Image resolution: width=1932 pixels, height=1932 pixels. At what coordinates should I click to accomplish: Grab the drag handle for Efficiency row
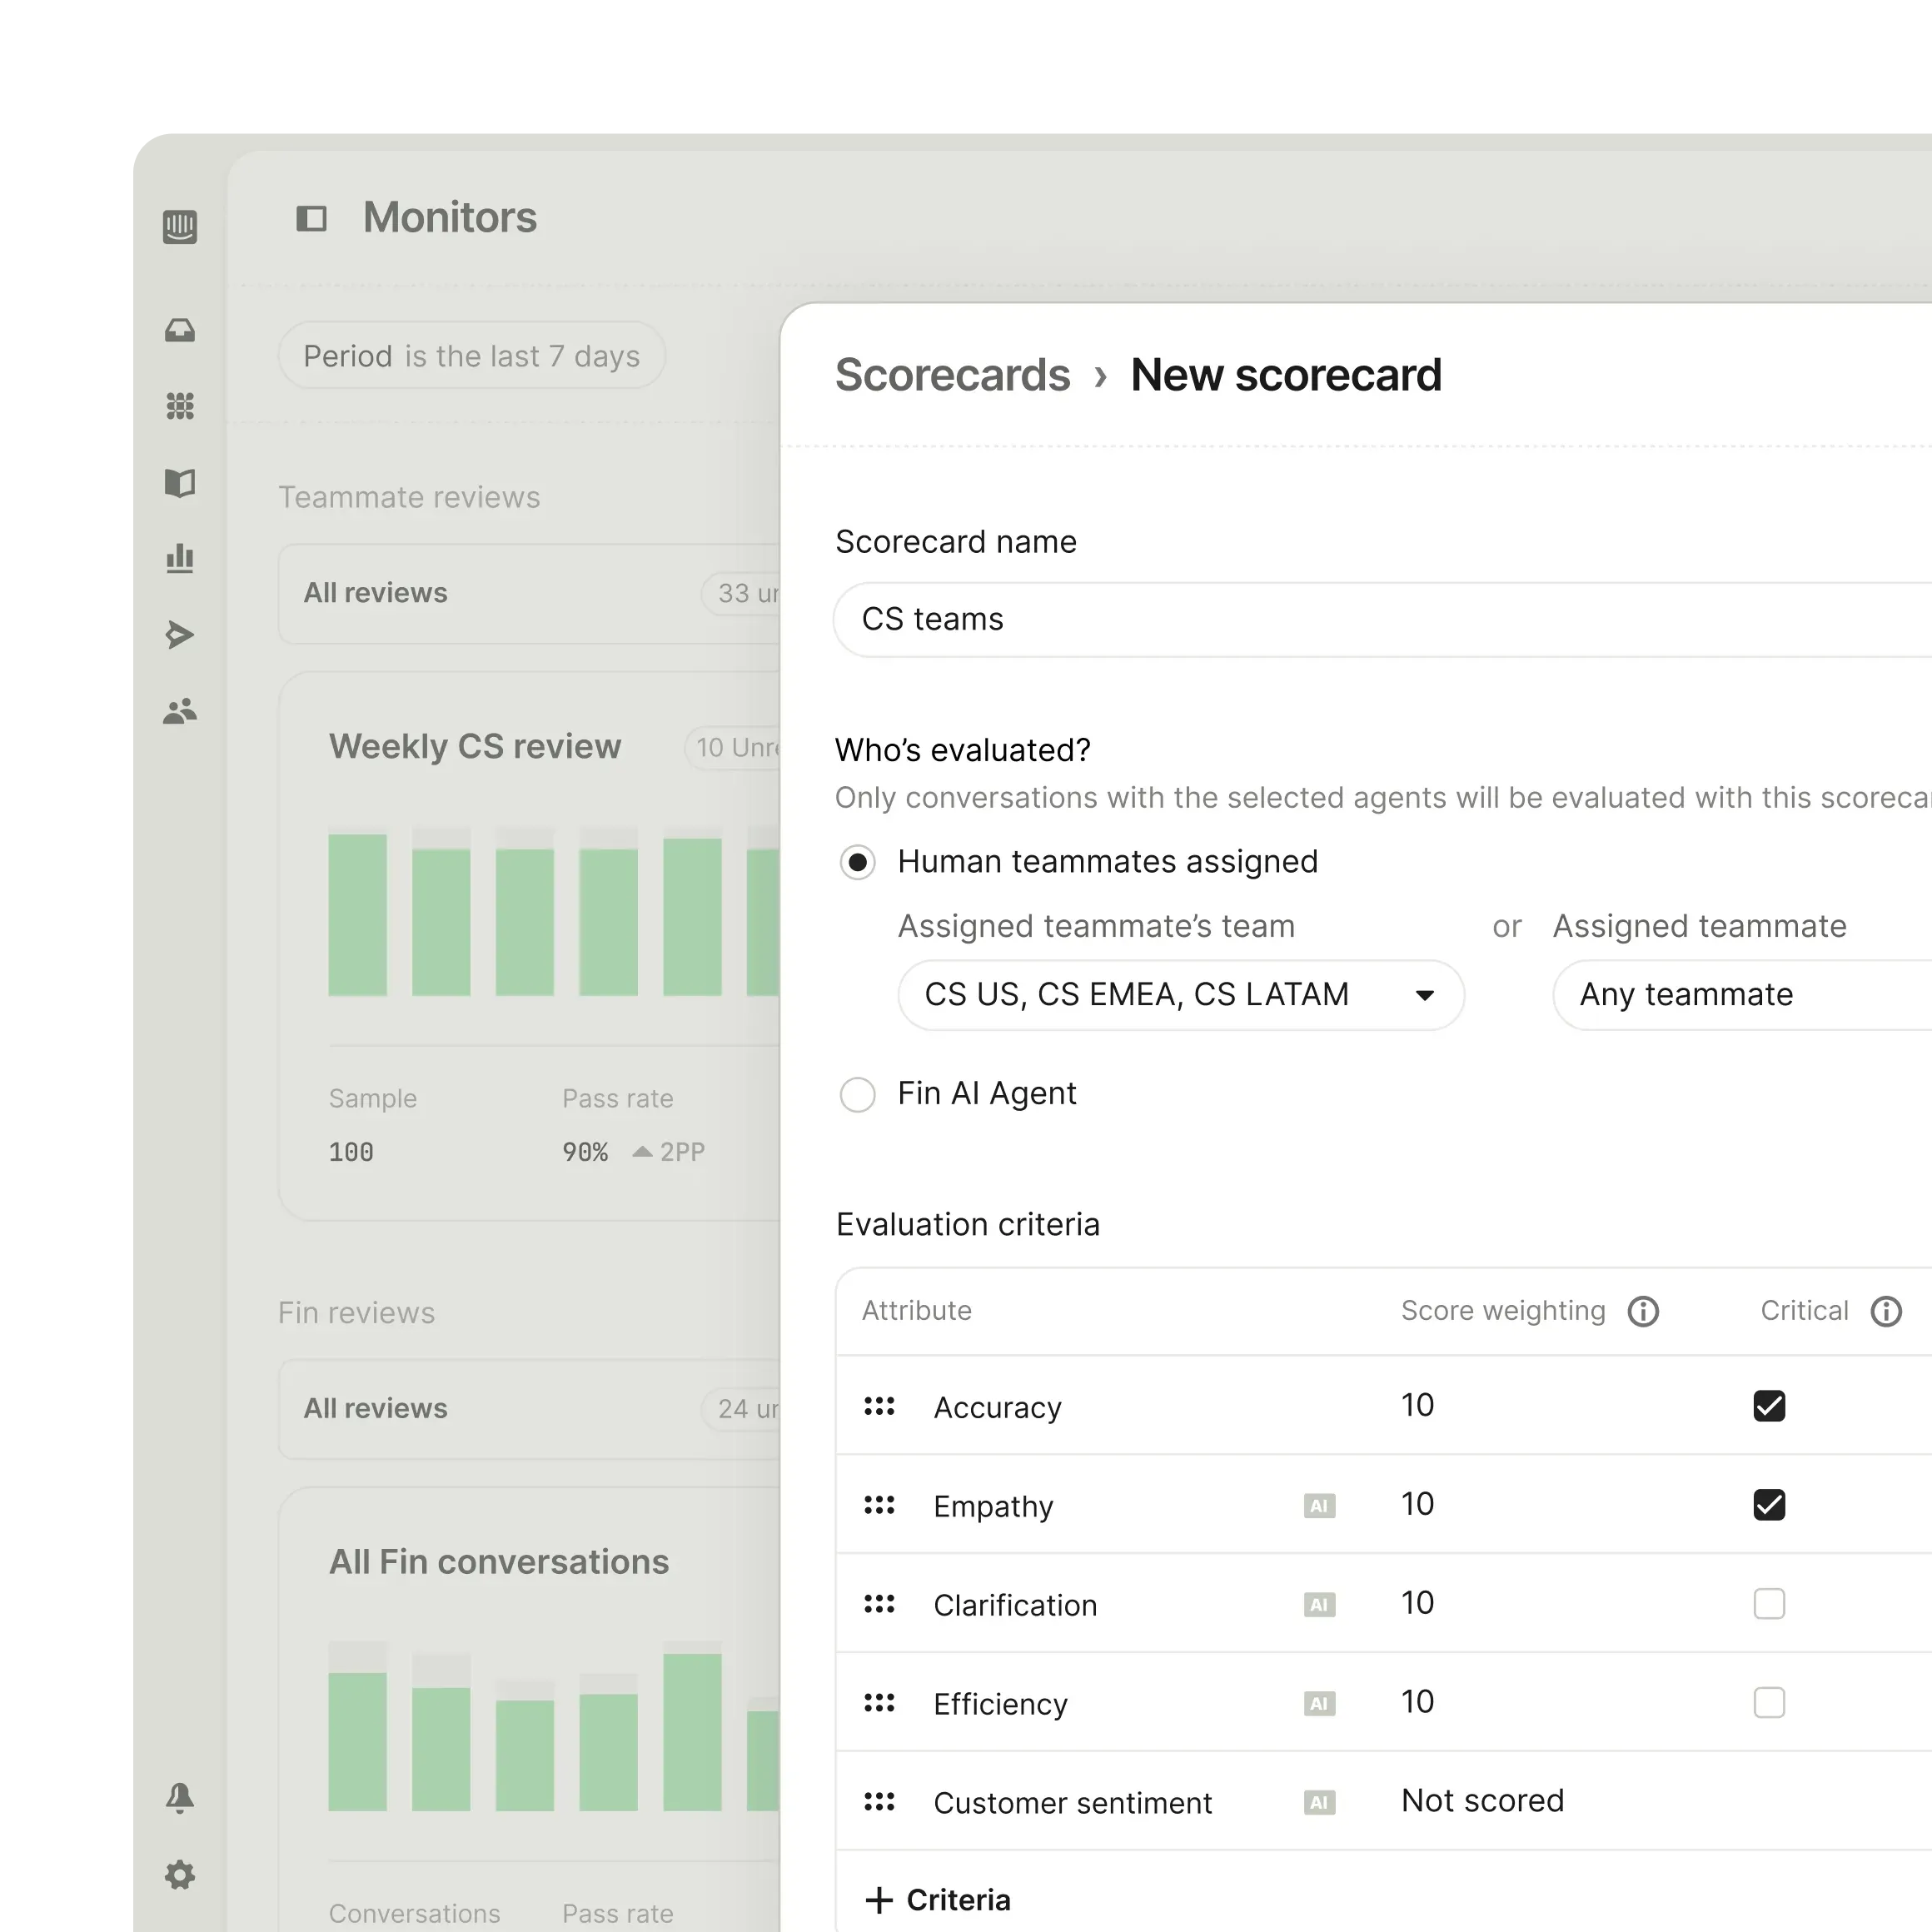[x=879, y=1702]
